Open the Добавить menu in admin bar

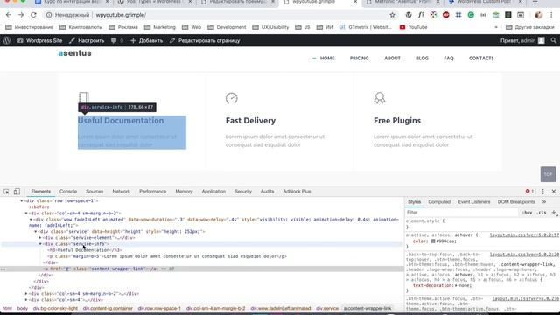147,41
